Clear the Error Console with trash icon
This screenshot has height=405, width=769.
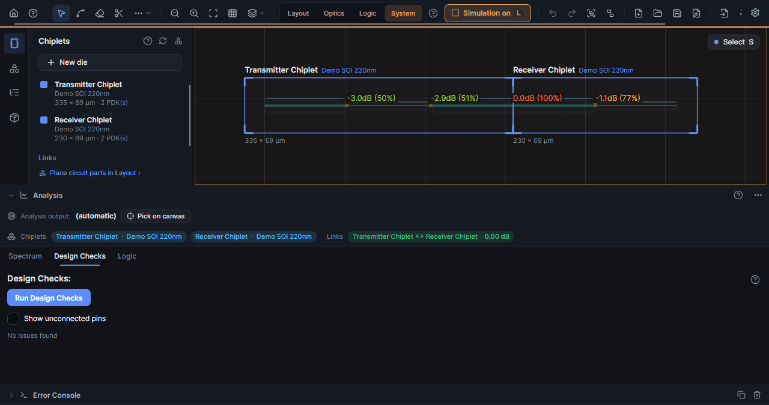pos(757,395)
